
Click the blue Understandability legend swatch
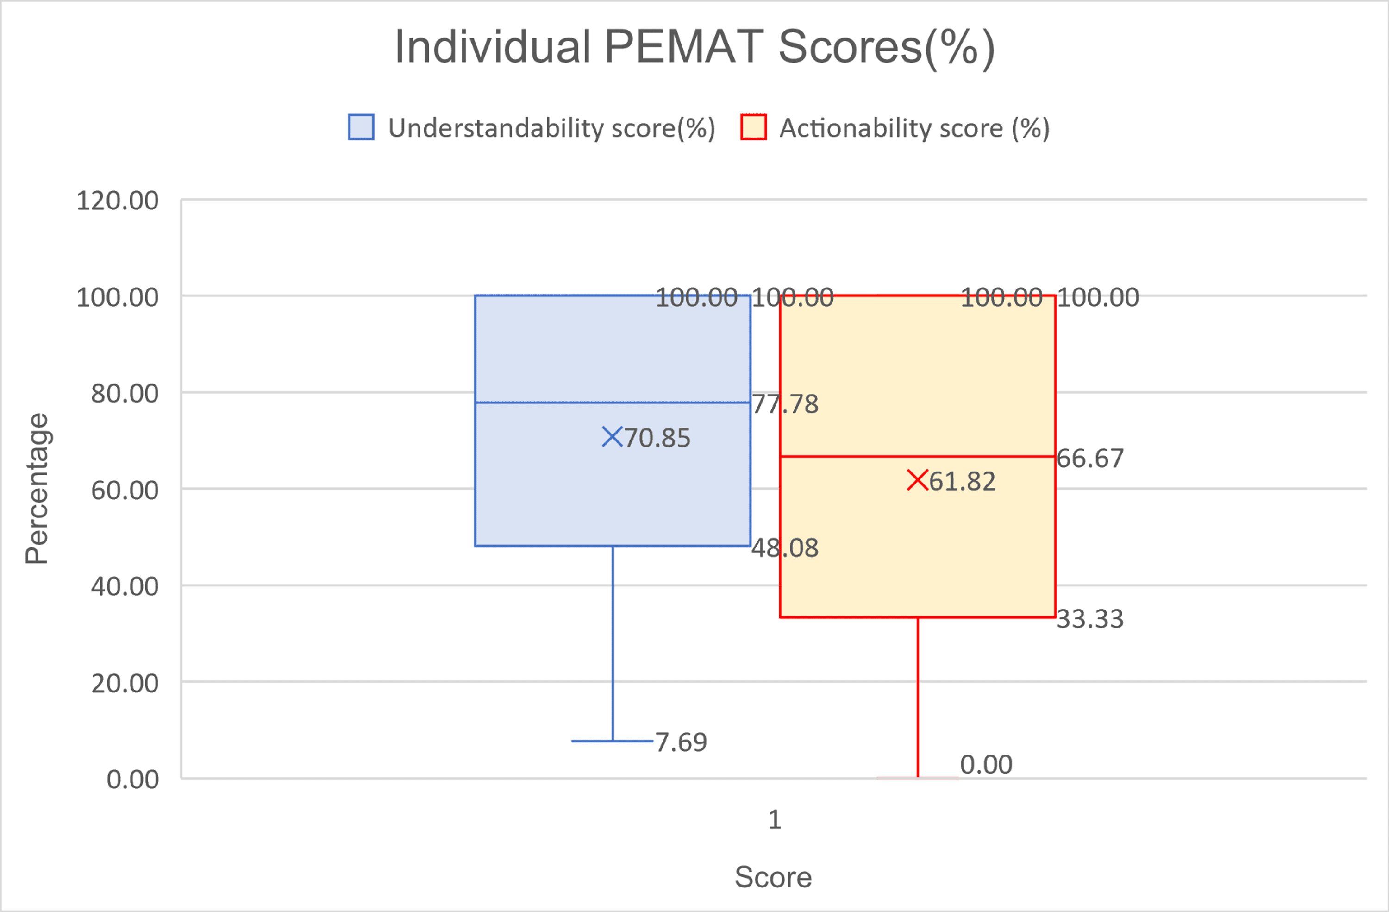[361, 127]
